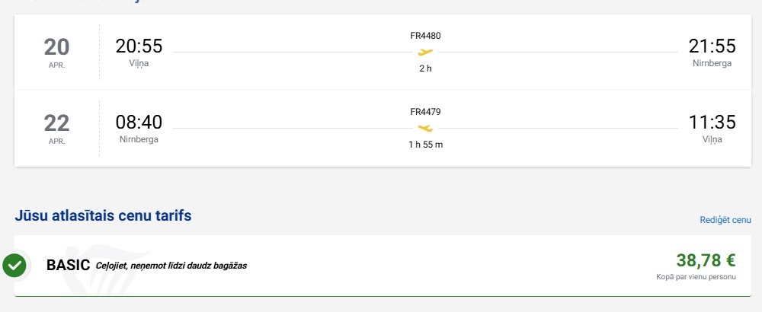
Task: Click flight number FR4480
Action: coord(425,36)
